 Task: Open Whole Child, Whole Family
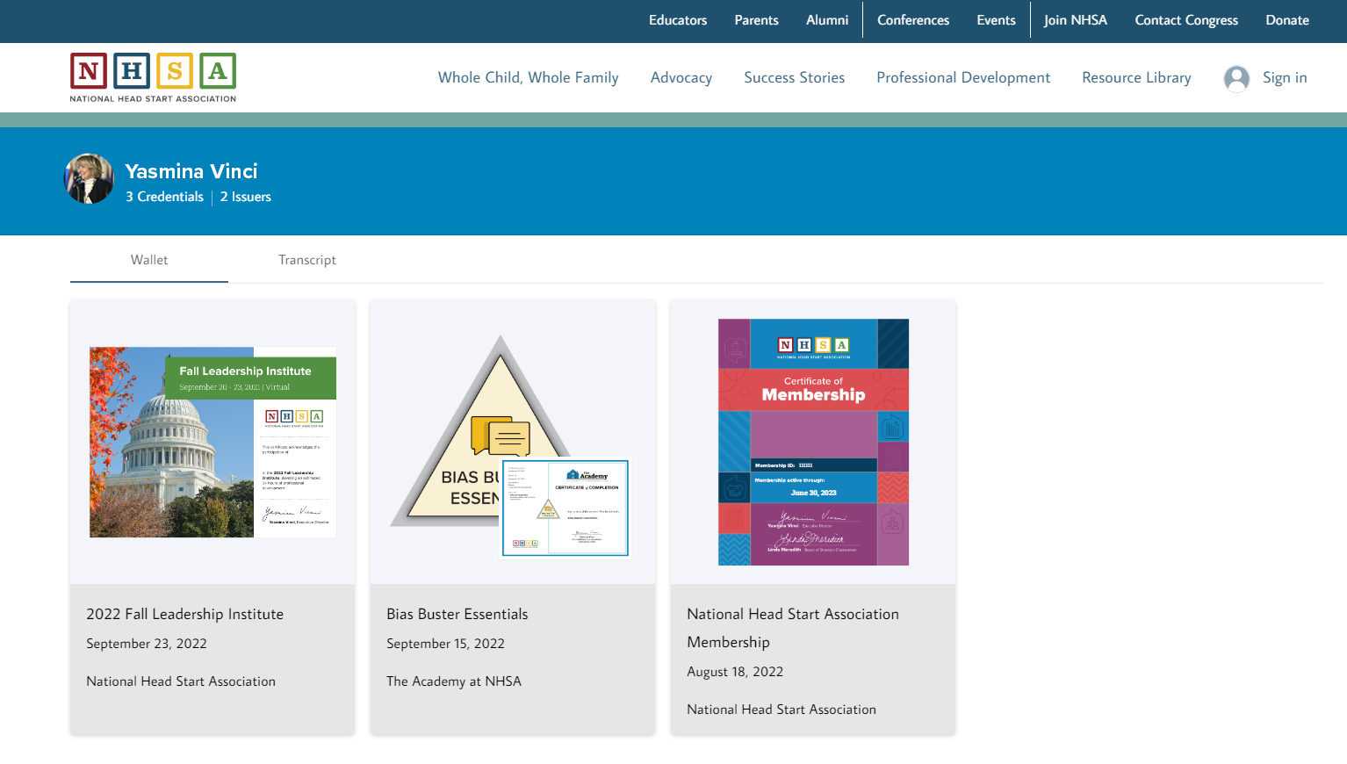tap(528, 77)
